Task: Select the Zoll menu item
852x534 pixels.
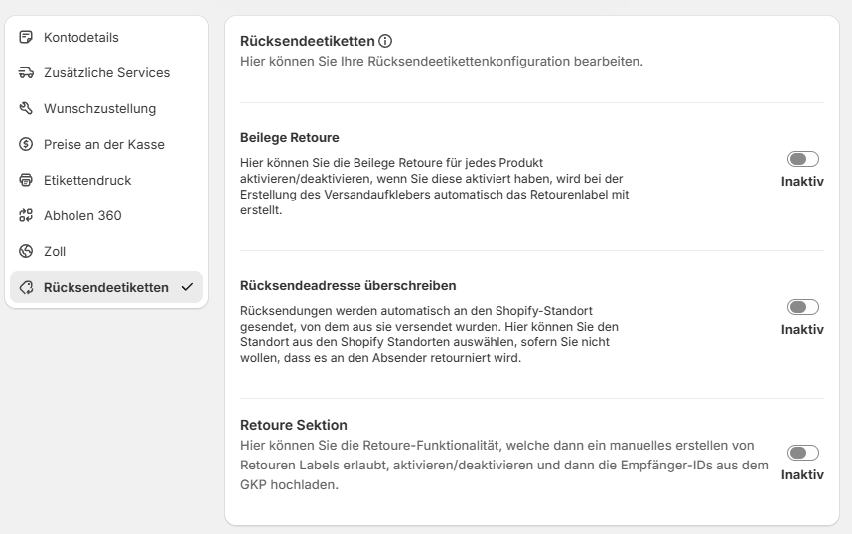Action: pos(106,251)
